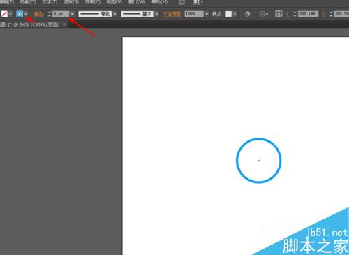Open the 窗口(W) Window menu
The height and width of the screenshot is (255, 349).
tap(137, 2)
